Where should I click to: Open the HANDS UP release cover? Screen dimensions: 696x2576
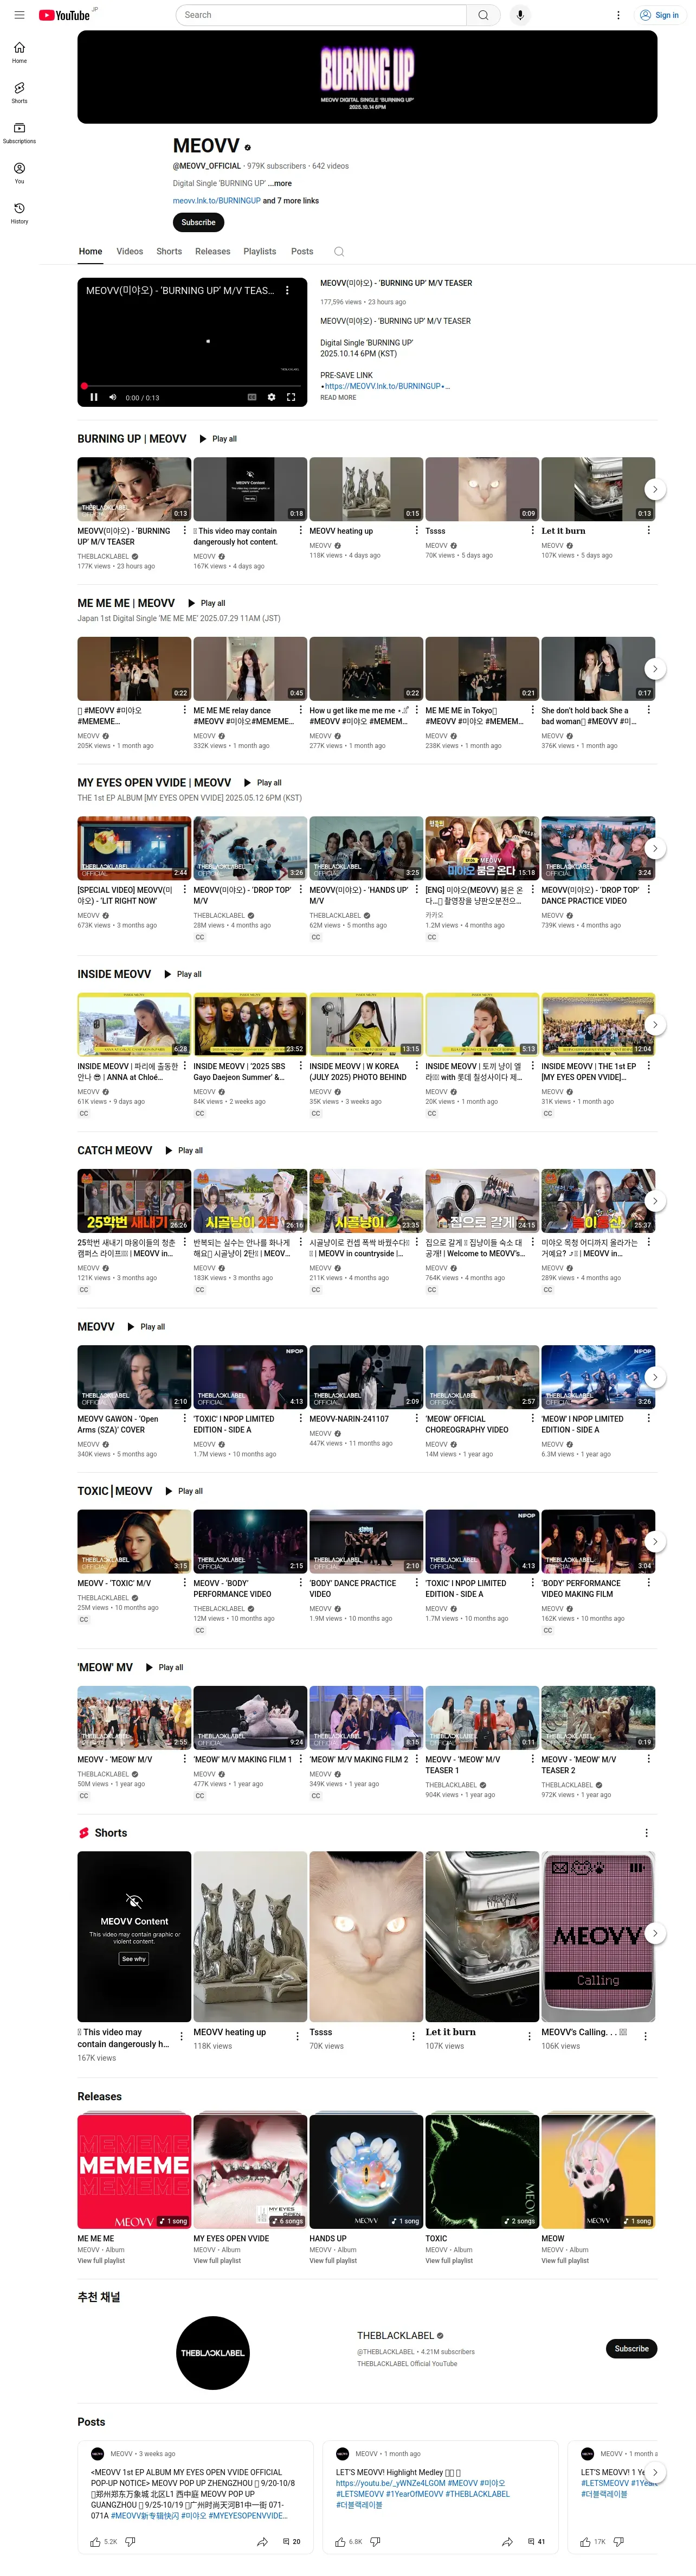[x=366, y=2172]
